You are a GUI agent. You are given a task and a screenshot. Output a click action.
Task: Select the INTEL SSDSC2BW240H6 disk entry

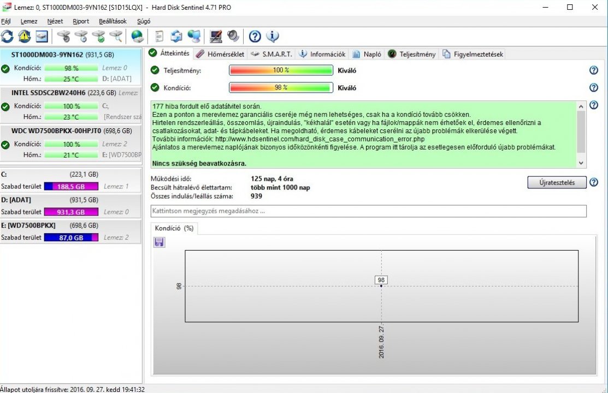71,105
